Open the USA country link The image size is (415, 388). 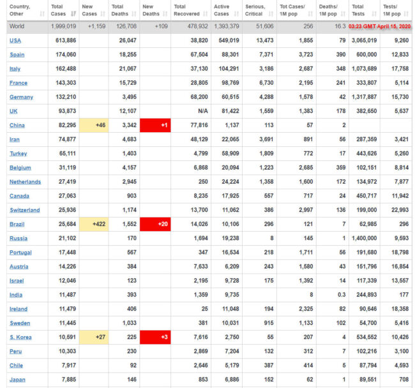tap(15, 40)
